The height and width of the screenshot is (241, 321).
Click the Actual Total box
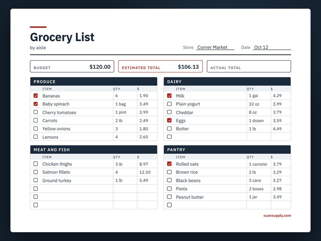[x=249, y=66]
